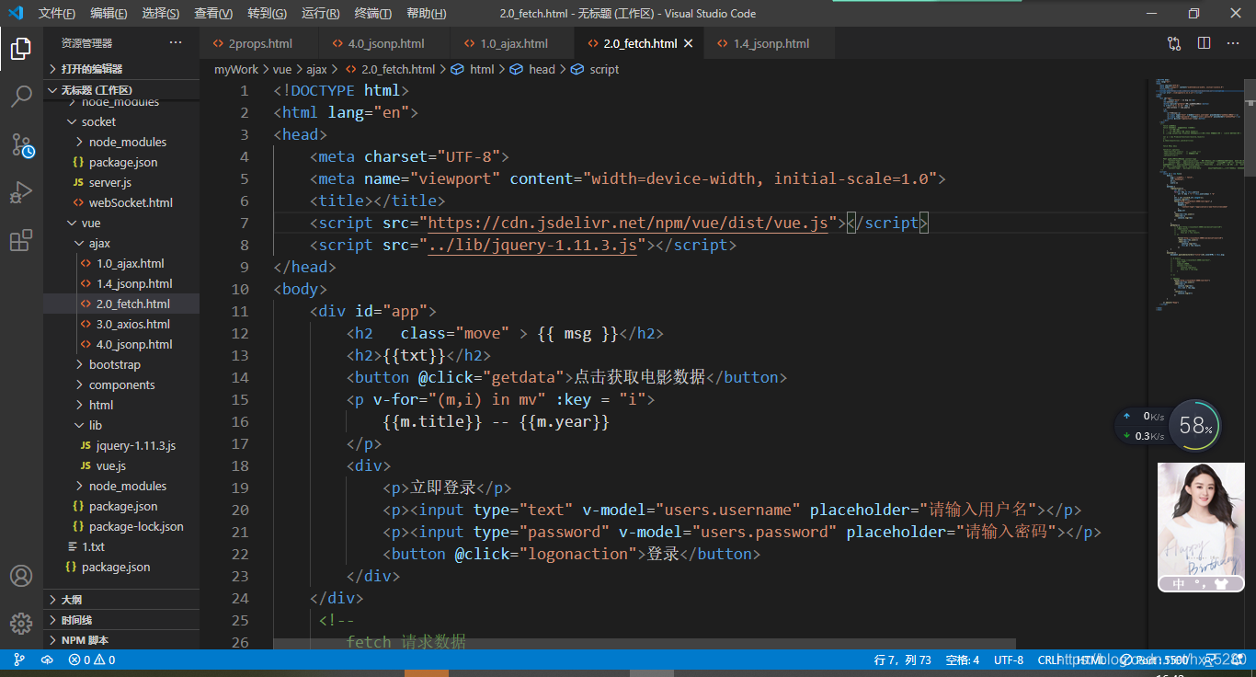Open the 转到(G) menu
This screenshot has width=1256, height=677.
point(267,14)
